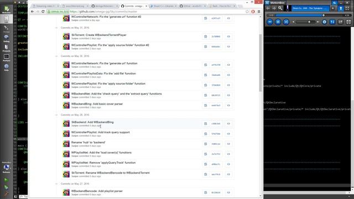
Task: Toggle shuffle in MotionBox
Action: pyautogui.click(x=286, y=22)
